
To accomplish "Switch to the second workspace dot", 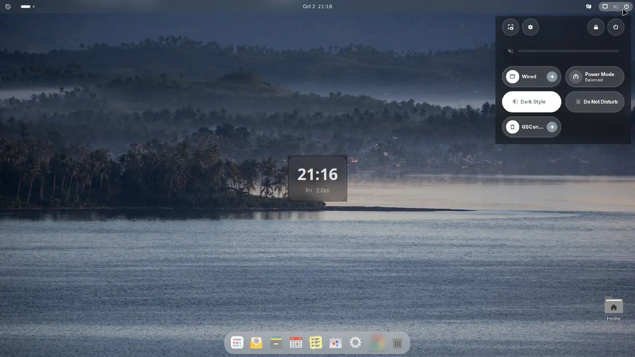I will tap(34, 7).
